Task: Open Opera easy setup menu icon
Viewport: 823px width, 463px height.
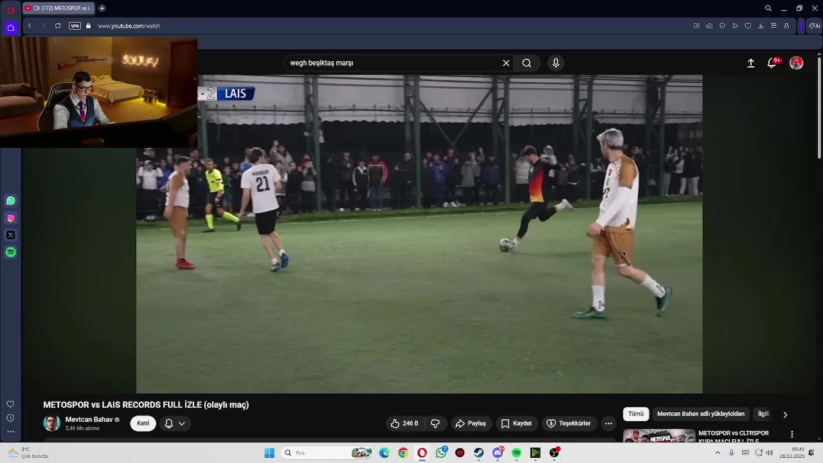Action: (x=773, y=26)
